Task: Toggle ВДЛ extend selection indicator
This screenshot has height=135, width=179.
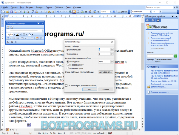Action: [x=84, y=133]
